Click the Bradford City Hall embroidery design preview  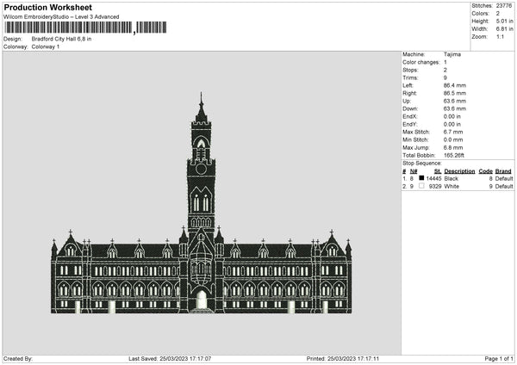(x=202, y=203)
